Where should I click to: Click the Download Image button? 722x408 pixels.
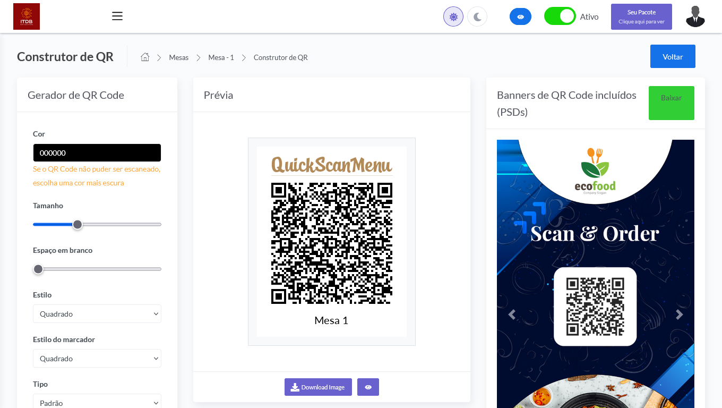click(x=318, y=387)
